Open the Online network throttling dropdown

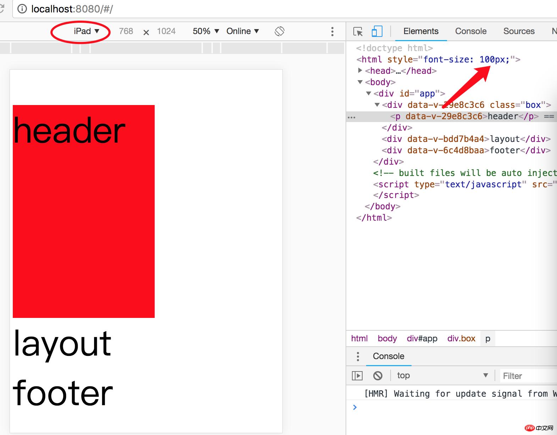pyautogui.click(x=243, y=31)
